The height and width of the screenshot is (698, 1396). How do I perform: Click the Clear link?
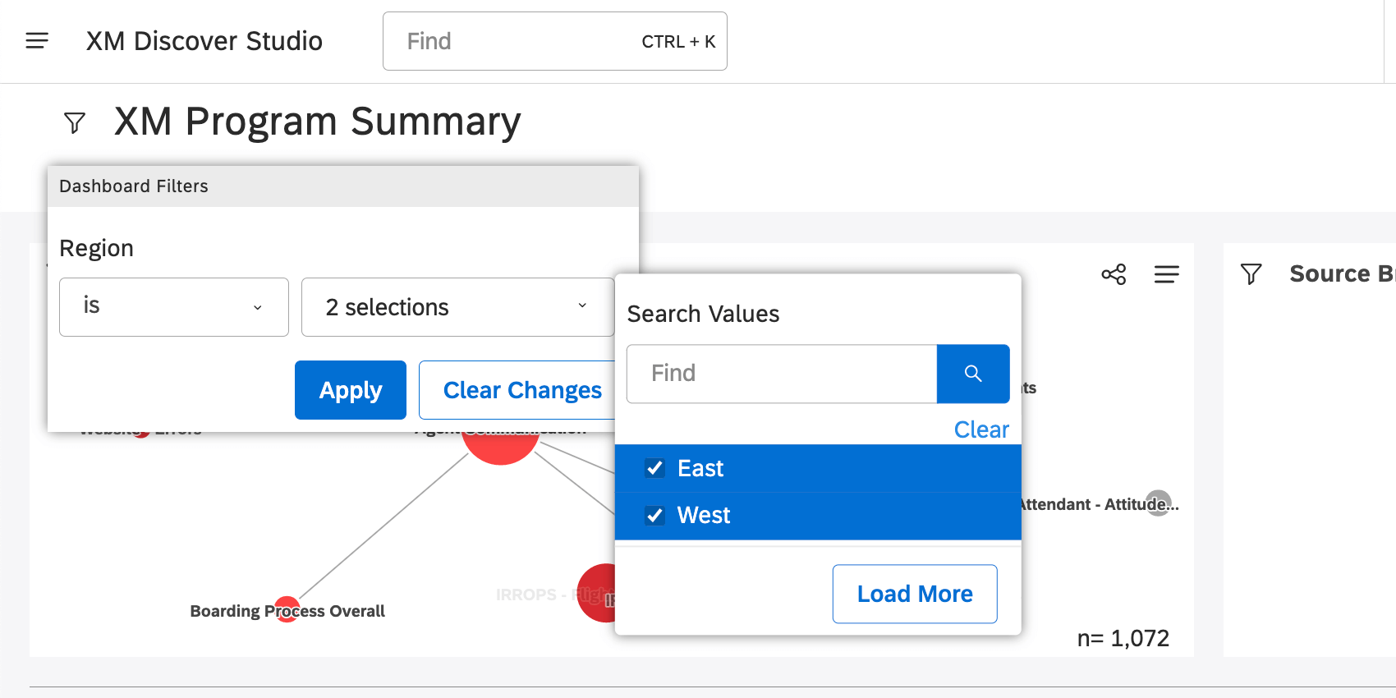[x=981, y=429]
